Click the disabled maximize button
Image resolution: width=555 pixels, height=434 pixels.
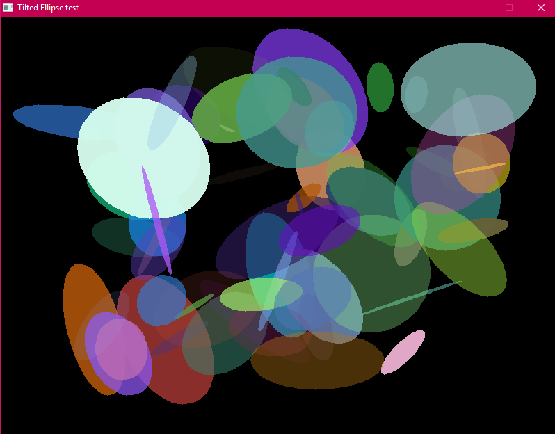[509, 8]
